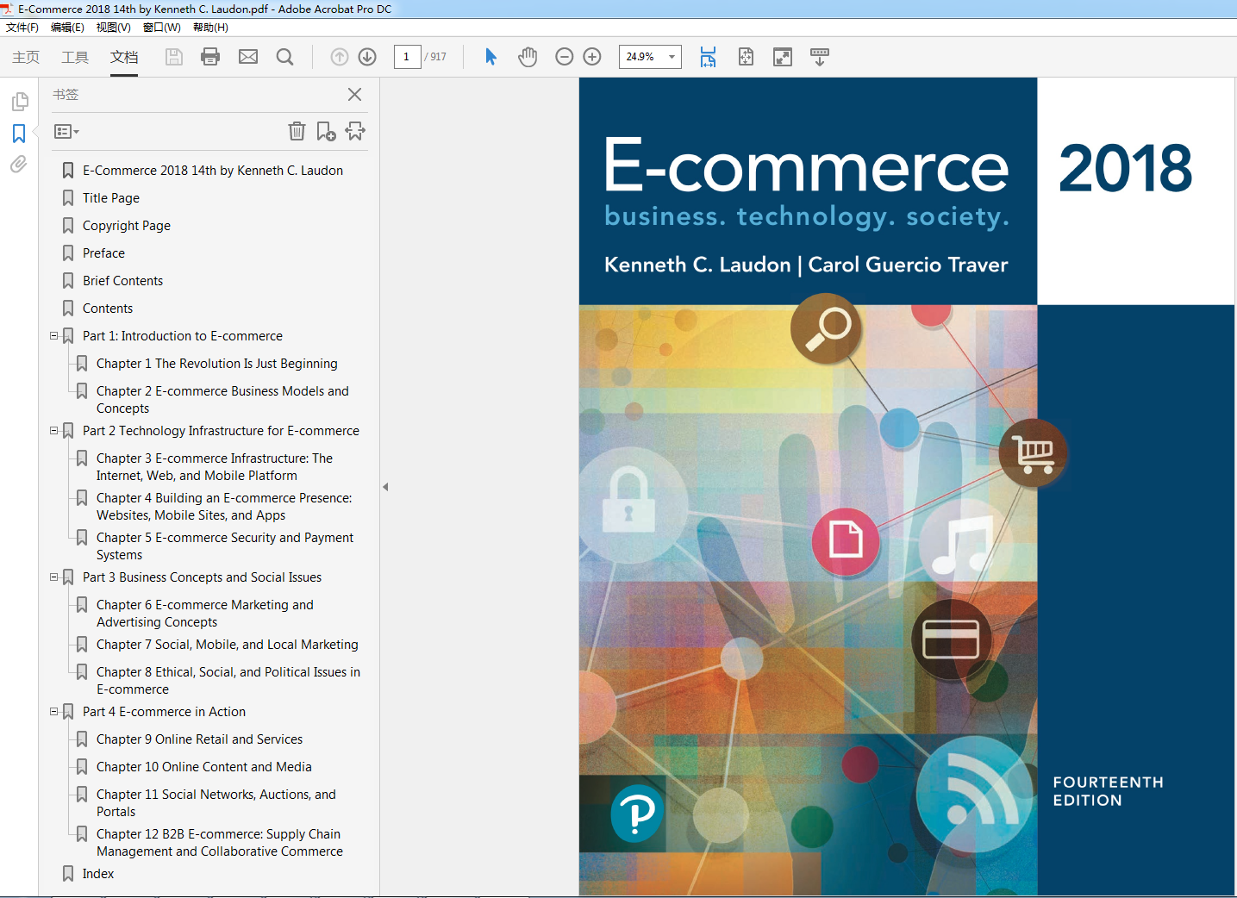
Task: Open Chapter 1 The Revolution Is Just Beginning
Action: 217,364
